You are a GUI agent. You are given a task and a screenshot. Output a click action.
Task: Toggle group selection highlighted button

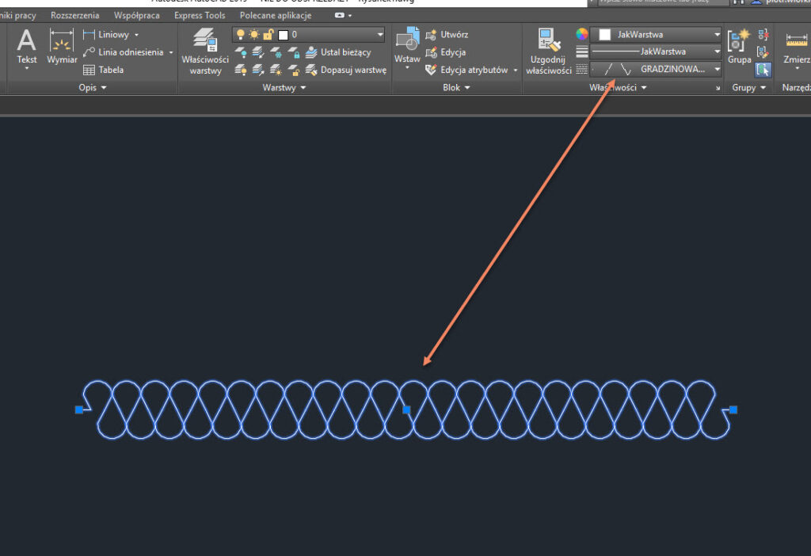click(762, 70)
